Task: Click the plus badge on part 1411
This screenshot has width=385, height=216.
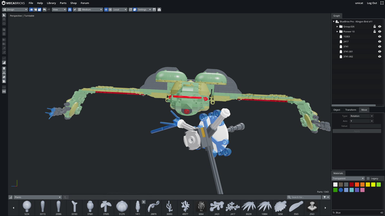Action: click(143, 202)
